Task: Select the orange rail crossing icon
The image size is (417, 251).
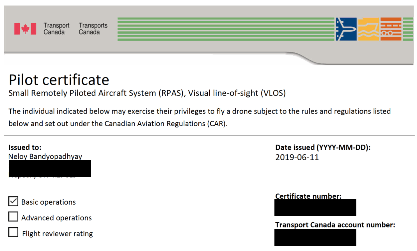Action: (391, 29)
